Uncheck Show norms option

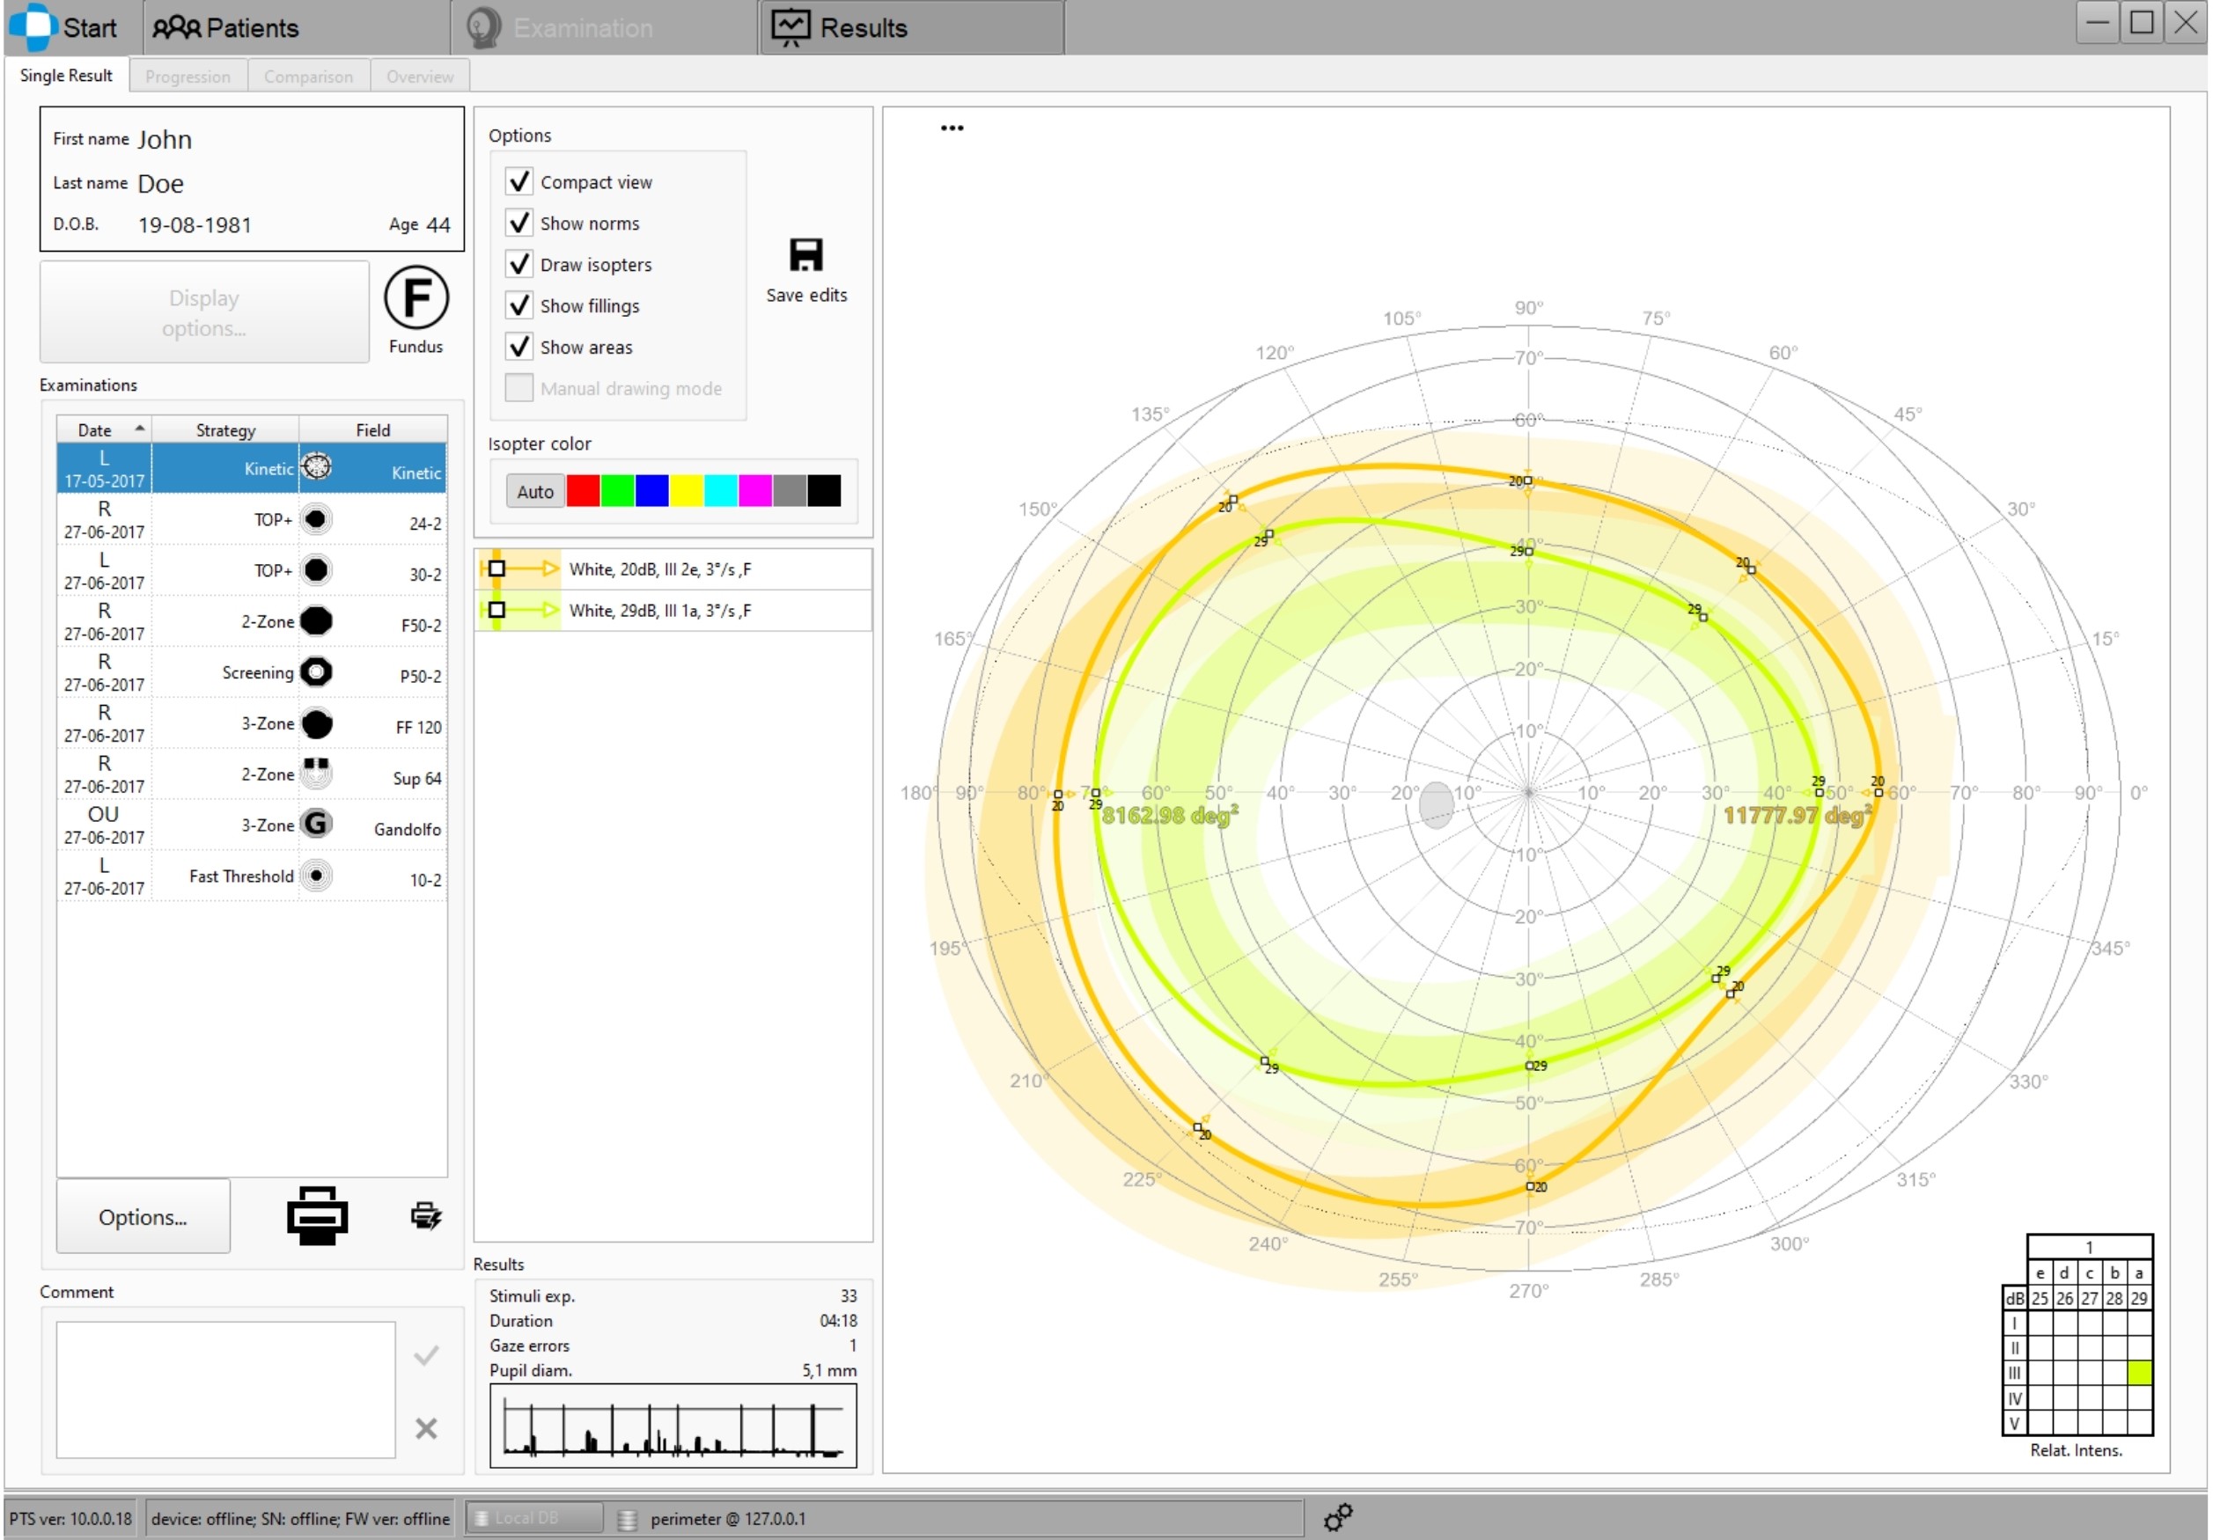518,223
